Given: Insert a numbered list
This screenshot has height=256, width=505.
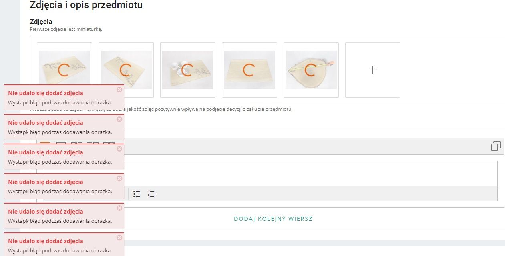Looking at the screenshot, I should 151,194.
